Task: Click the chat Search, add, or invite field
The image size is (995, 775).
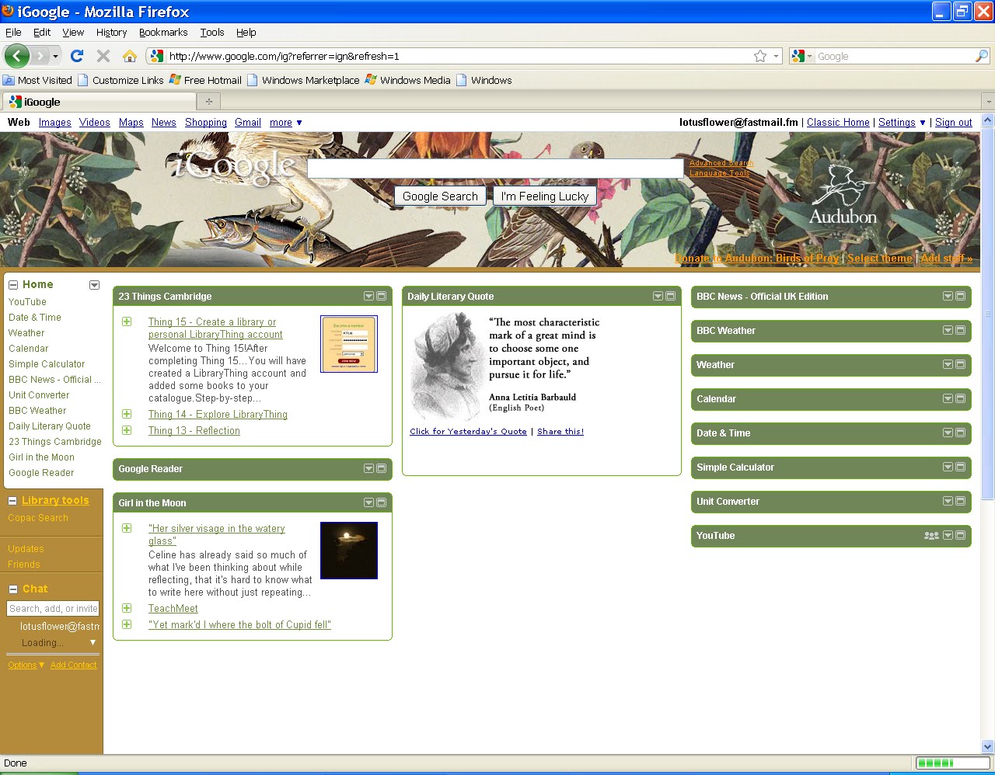Action: coord(53,609)
